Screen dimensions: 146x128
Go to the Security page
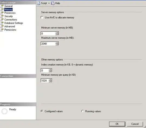pyautogui.click(x=8, y=16)
